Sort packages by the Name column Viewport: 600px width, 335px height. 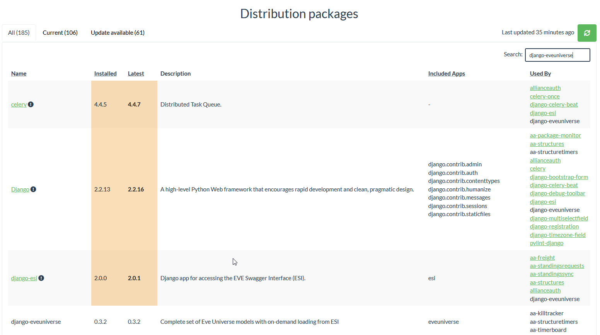pos(19,73)
